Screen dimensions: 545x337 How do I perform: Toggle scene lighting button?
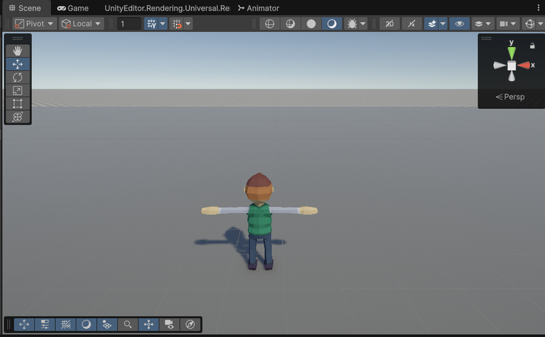click(411, 24)
